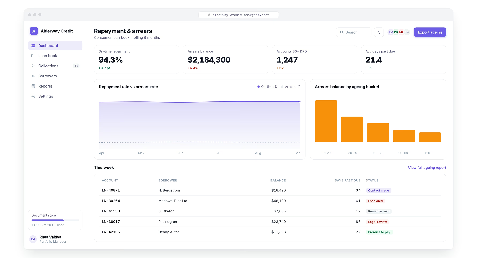Open account LN-39264

(111, 201)
